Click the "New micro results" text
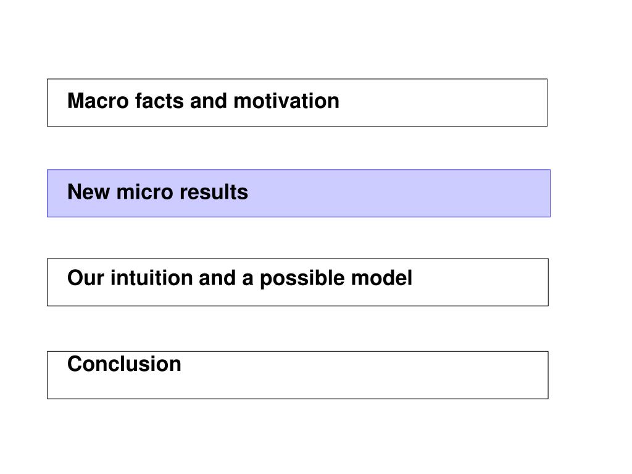 [157, 192]
